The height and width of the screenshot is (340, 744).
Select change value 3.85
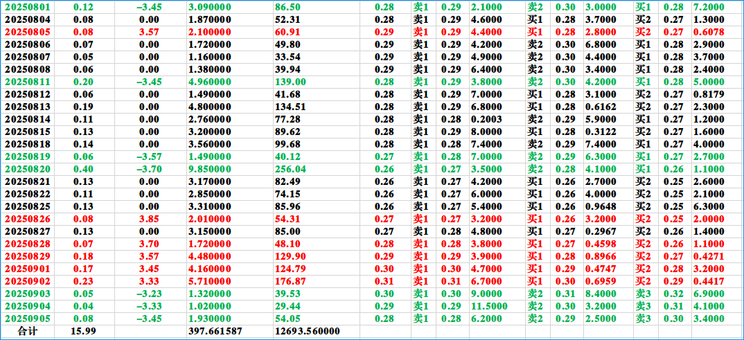click(149, 219)
